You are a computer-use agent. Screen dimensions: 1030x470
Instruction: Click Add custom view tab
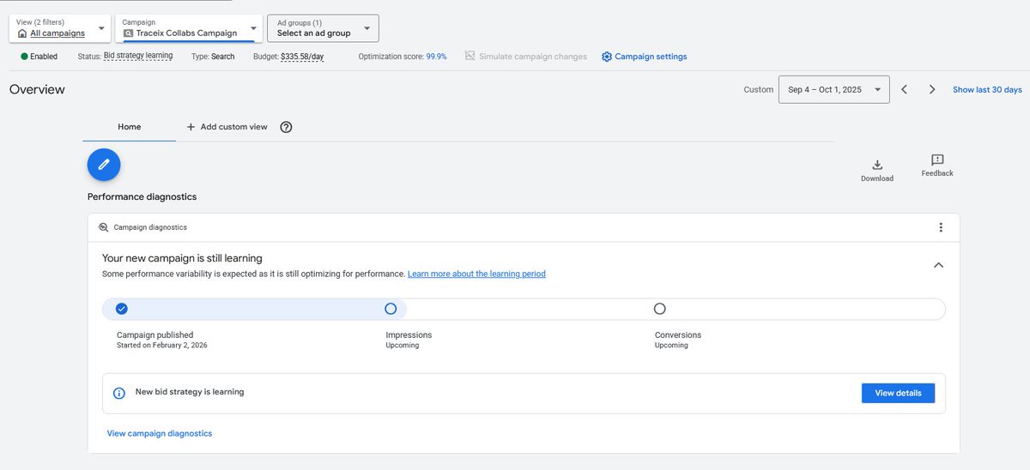coord(227,127)
